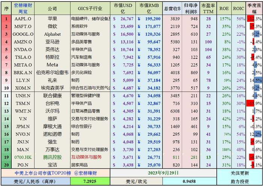Click the AMZN.O ticker cell
263x186 pixels.
point(23,42)
